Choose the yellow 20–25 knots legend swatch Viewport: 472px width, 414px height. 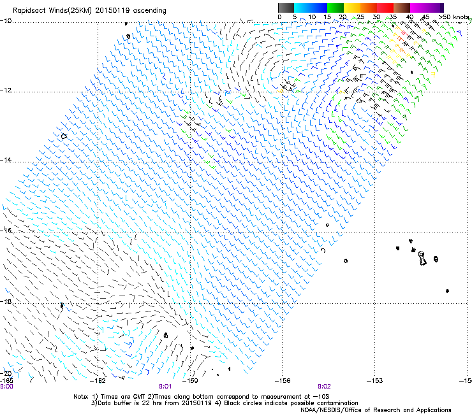pyautogui.click(x=352, y=8)
